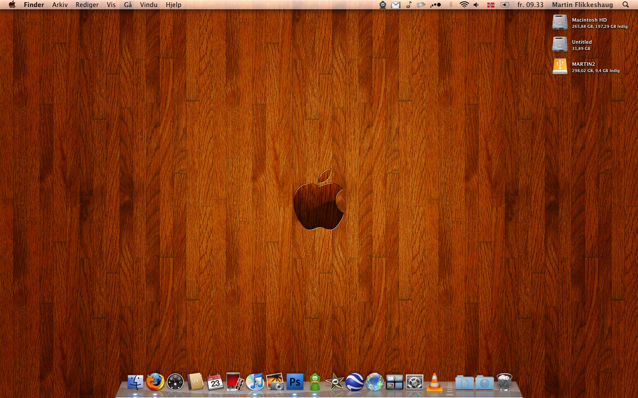Click the MARTIN2 drive label
The height and width of the screenshot is (398, 638).
pos(584,64)
